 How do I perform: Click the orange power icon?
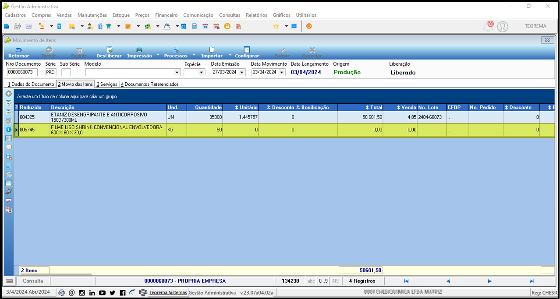pyautogui.click(x=309, y=26)
